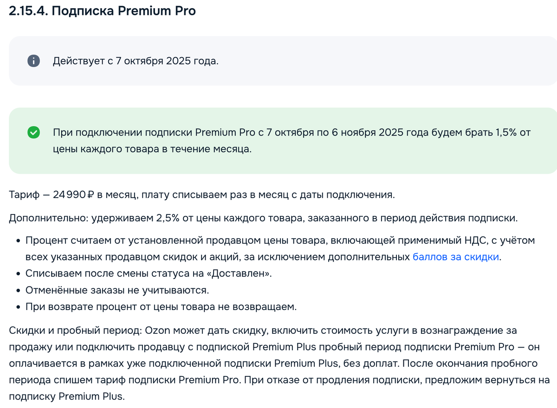This screenshot has width=557, height=408.
Task: Click line starting «оплачивается в рамках уже подключенной»
Action: (x=273, y=363)
